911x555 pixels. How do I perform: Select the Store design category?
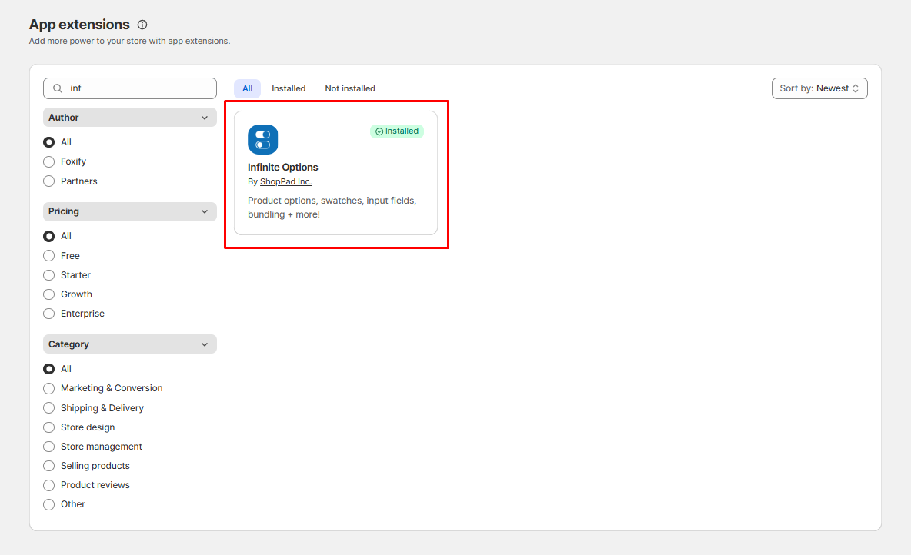[x=49, y=427]
